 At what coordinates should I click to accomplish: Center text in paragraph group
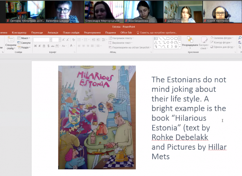coord(83,46)
